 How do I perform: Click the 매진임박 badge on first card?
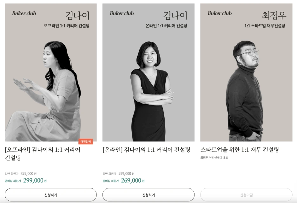point(86,141)
